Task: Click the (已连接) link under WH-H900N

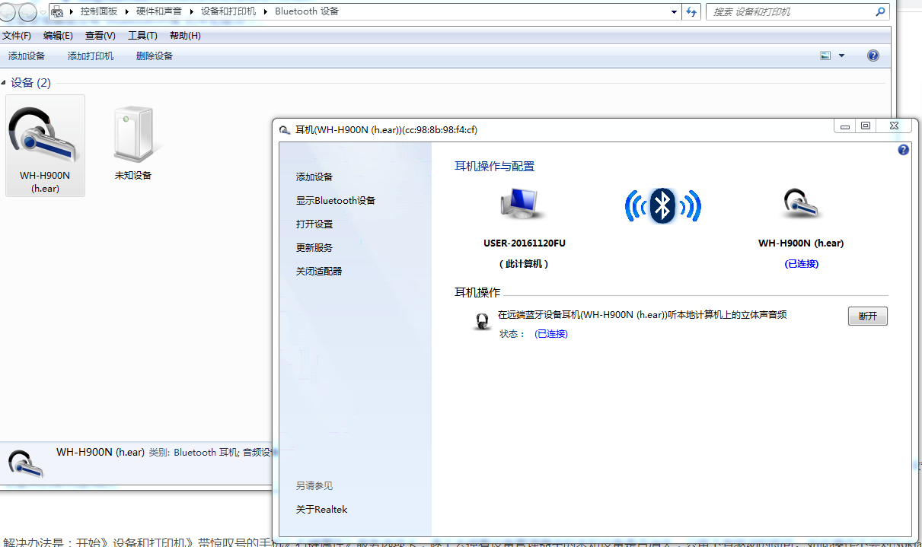Action: click(801, 263)
